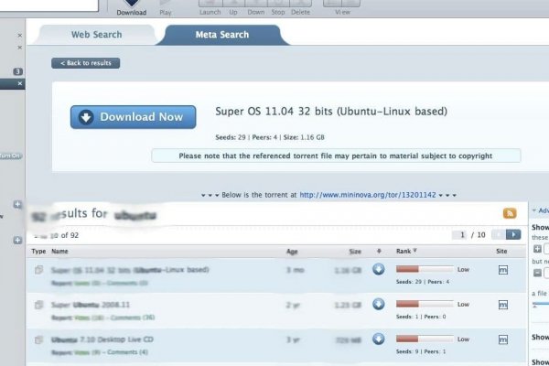Click file type icon of Ubuntu 7.10 row
Image resolution: width=549 pixels, height=366 pixels.
[38, 339]
